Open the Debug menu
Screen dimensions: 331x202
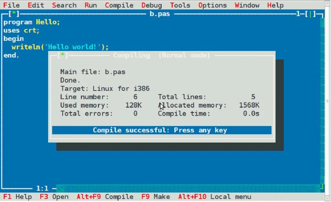[x=152, y=5]
